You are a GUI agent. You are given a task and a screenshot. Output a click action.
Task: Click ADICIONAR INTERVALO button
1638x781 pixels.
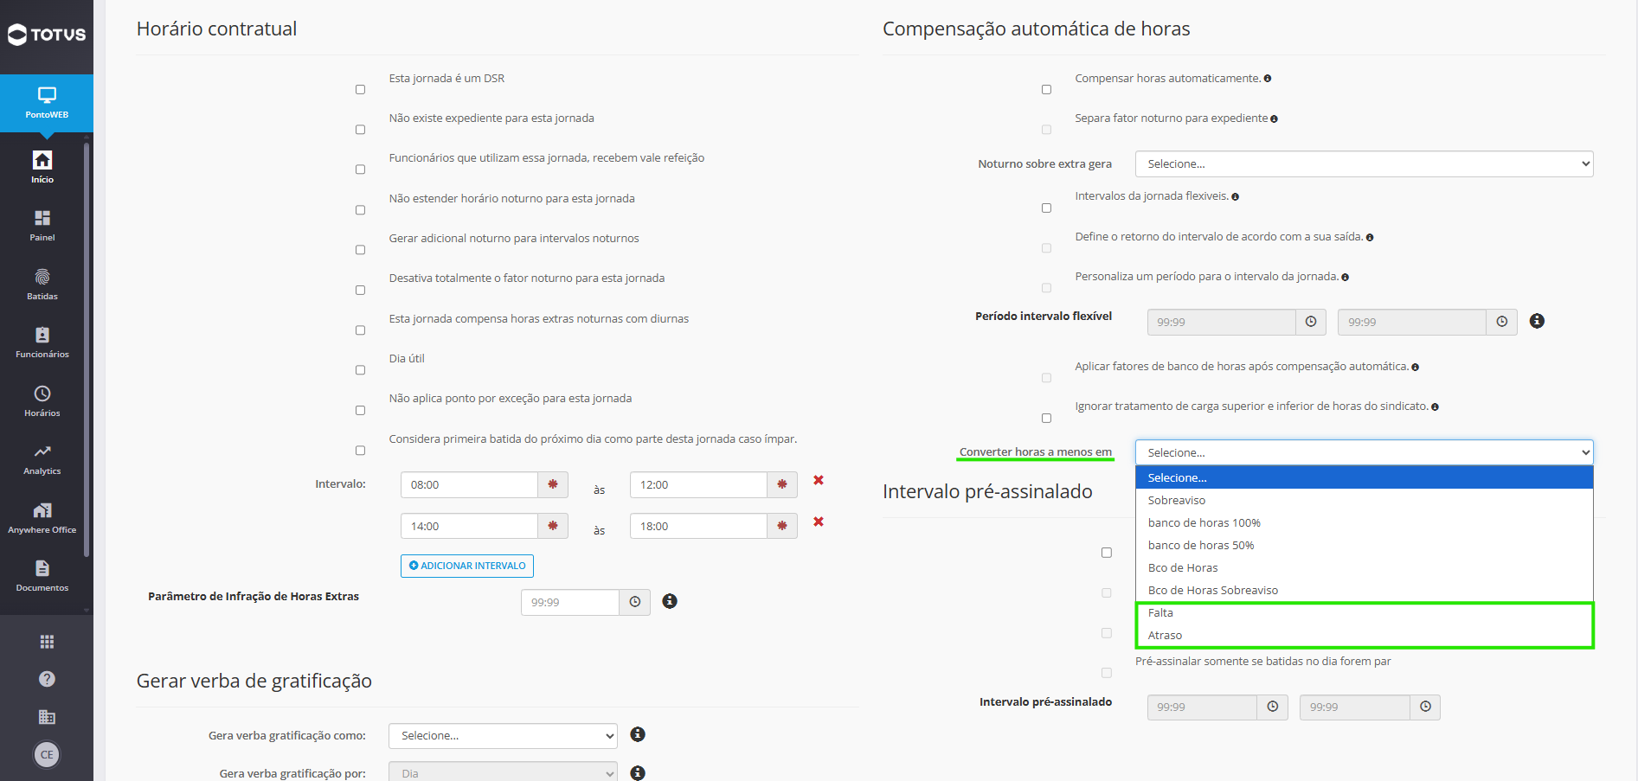click(x=467, y=566)
